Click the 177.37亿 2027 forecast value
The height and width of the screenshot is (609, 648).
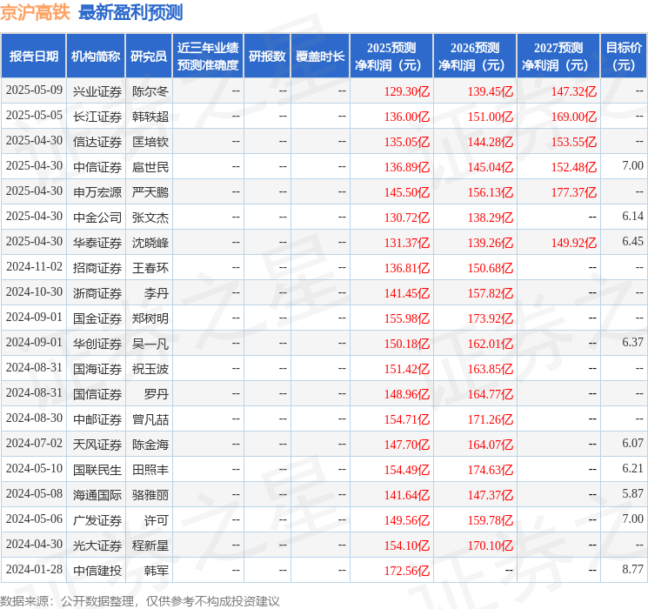pyautogui.click(x=573, y=191)
